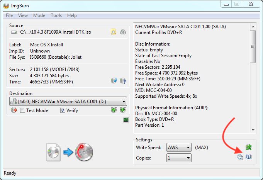Open the Tools menu

pyautogui.click(x=56, y=15)
